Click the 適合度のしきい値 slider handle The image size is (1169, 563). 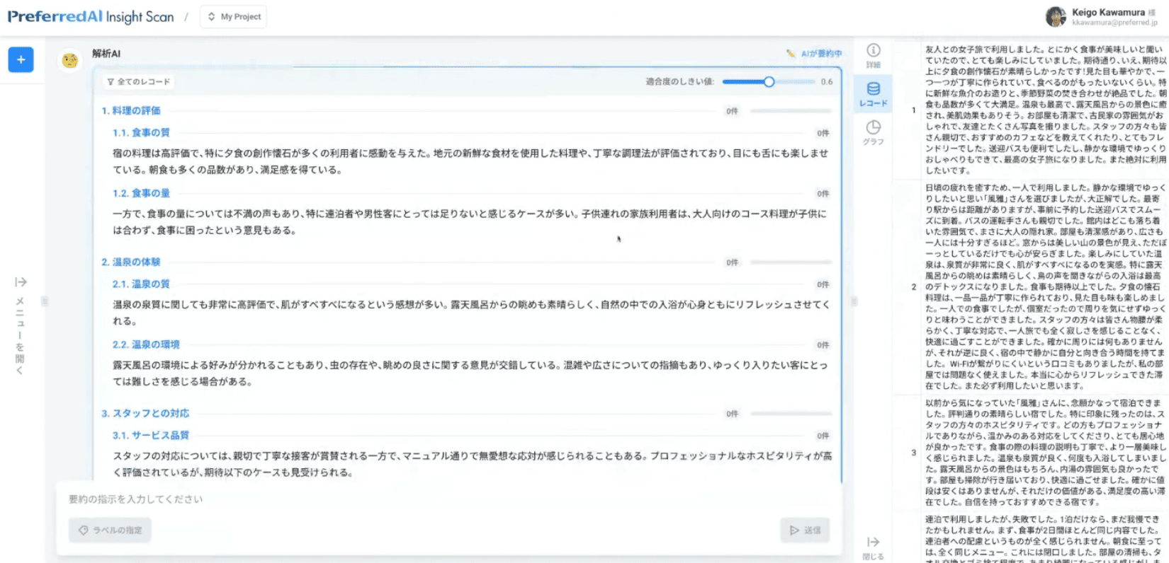pos(769,82)
